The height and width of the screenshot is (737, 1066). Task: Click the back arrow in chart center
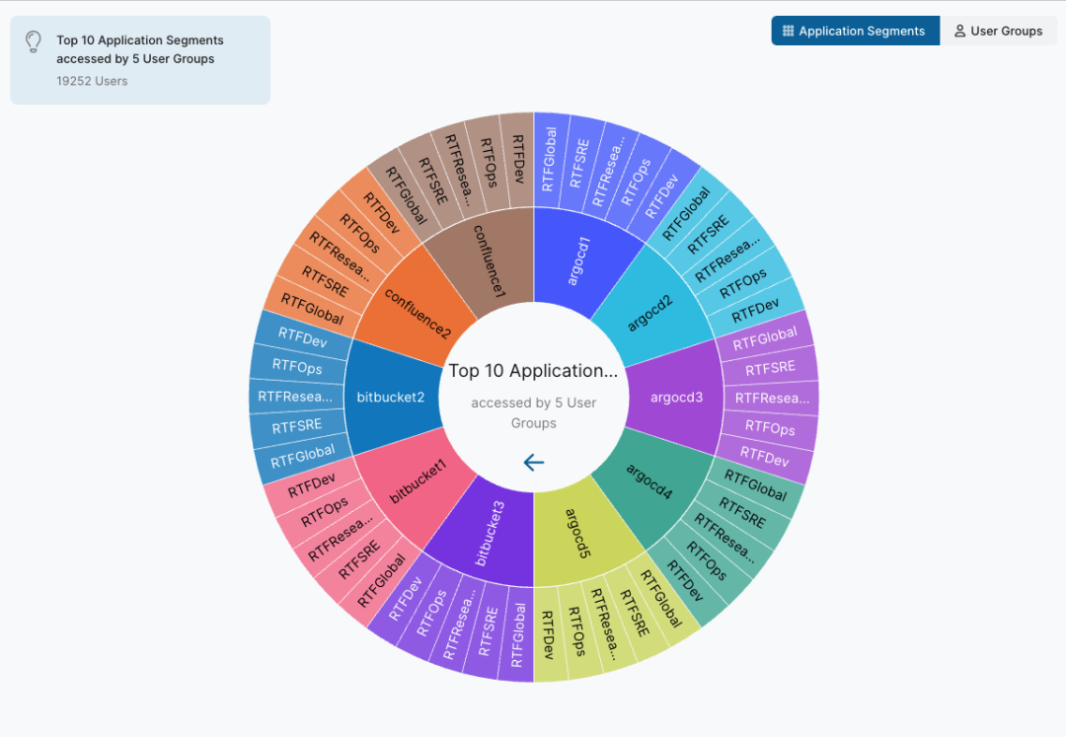click(534, 462)
